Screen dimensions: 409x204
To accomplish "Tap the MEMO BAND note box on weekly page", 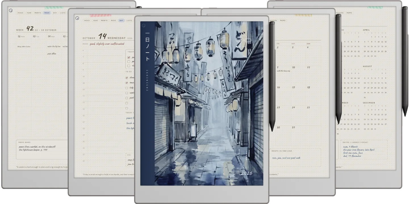I will 42,149.
